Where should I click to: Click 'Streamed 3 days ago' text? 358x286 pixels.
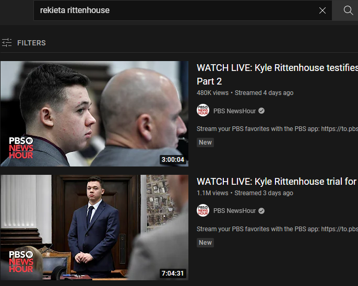point(264,193)
